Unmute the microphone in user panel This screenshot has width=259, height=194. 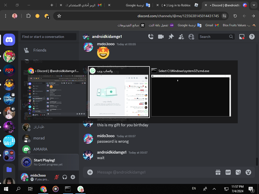(x=56, y=177)
